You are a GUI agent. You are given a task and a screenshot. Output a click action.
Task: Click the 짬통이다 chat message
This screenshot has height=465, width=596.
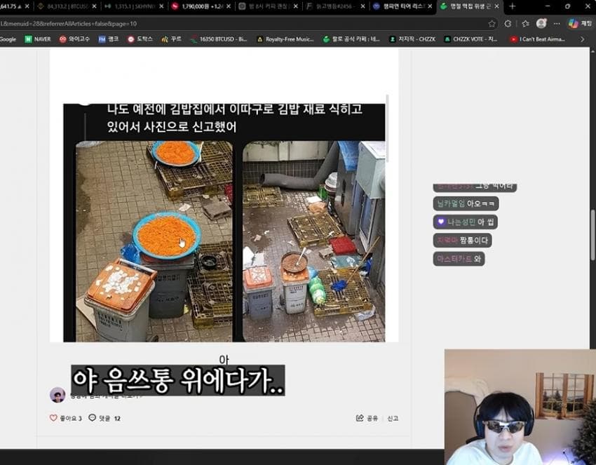pyautogui.click(x=462, y=241)
